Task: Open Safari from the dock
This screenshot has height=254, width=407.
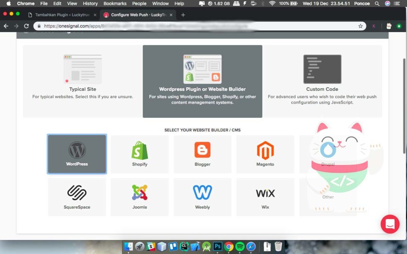Action: (x=251, y=246)
